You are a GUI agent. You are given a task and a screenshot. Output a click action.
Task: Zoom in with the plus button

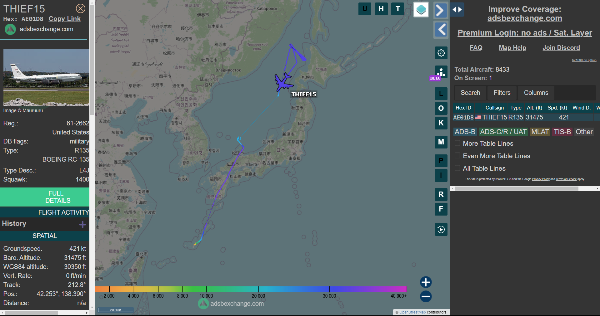click(x=426, y=282)
